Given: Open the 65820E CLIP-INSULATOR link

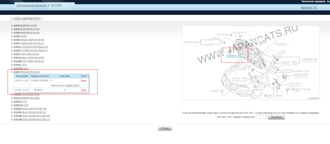Looking at the screenshot, I should (x=26, y=94).
